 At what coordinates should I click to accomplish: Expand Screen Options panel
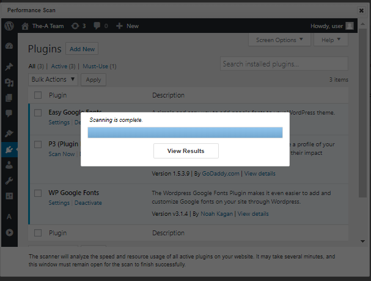pos(279,40)
